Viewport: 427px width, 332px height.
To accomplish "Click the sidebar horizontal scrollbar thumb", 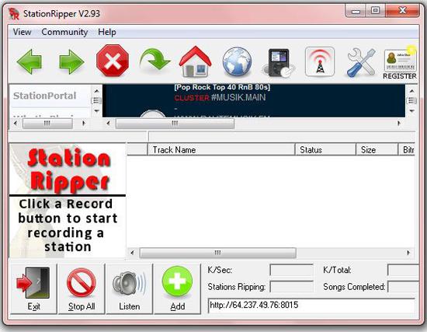I will [47, 124].
